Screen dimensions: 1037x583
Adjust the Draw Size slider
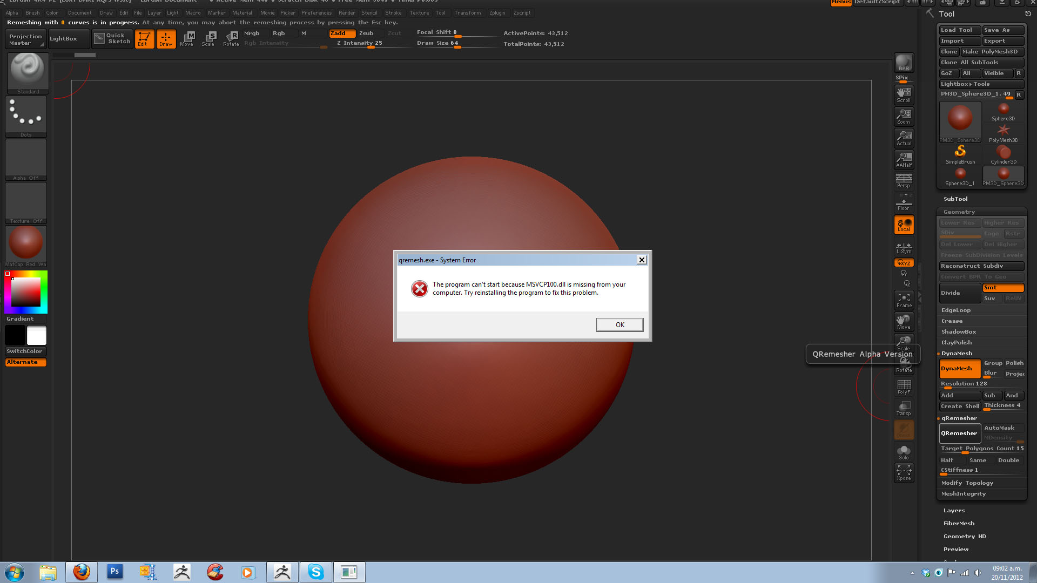click(457, 43)
